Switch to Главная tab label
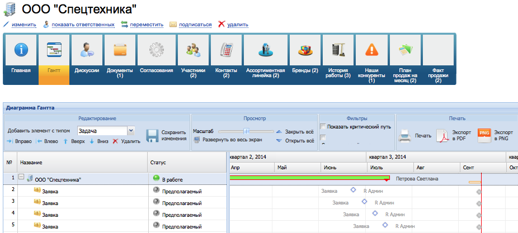This screenshot has width=518, height=233. coord(21,70)
